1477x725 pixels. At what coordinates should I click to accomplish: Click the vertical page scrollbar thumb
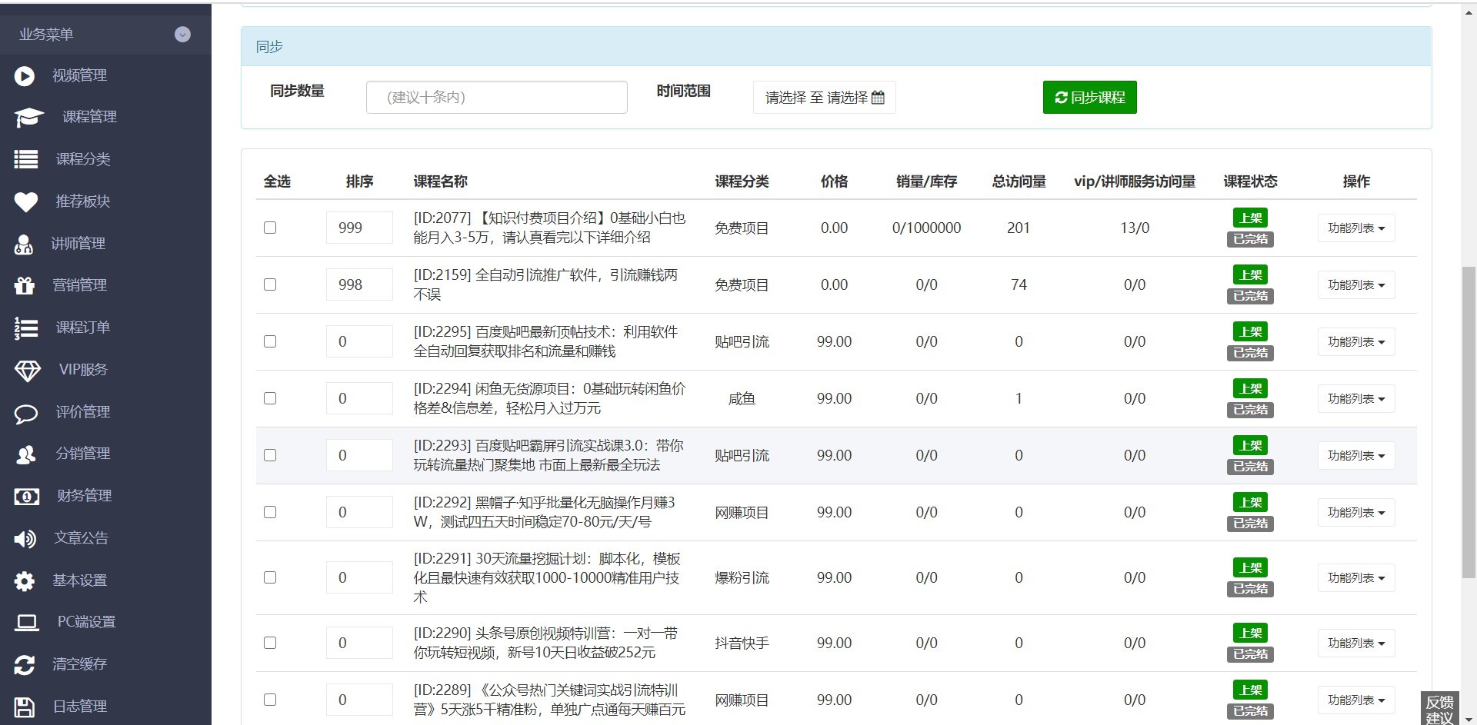1469,421
